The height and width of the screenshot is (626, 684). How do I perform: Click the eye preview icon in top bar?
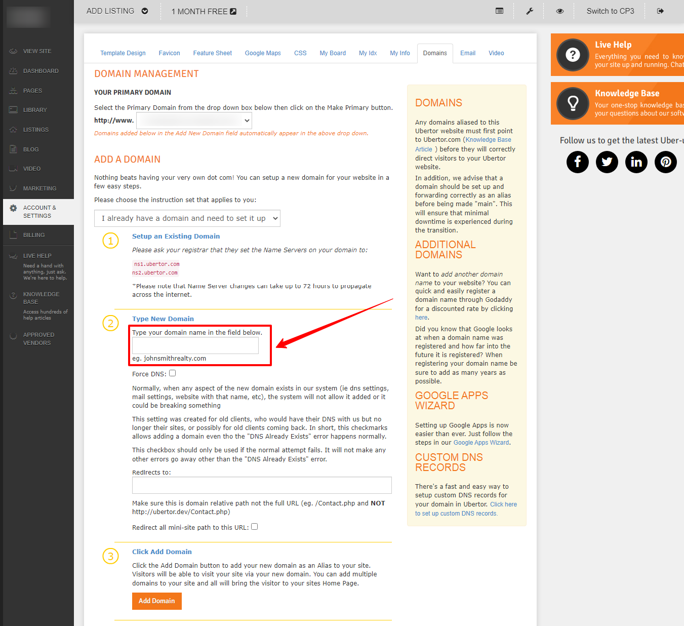tap(560, 11)
